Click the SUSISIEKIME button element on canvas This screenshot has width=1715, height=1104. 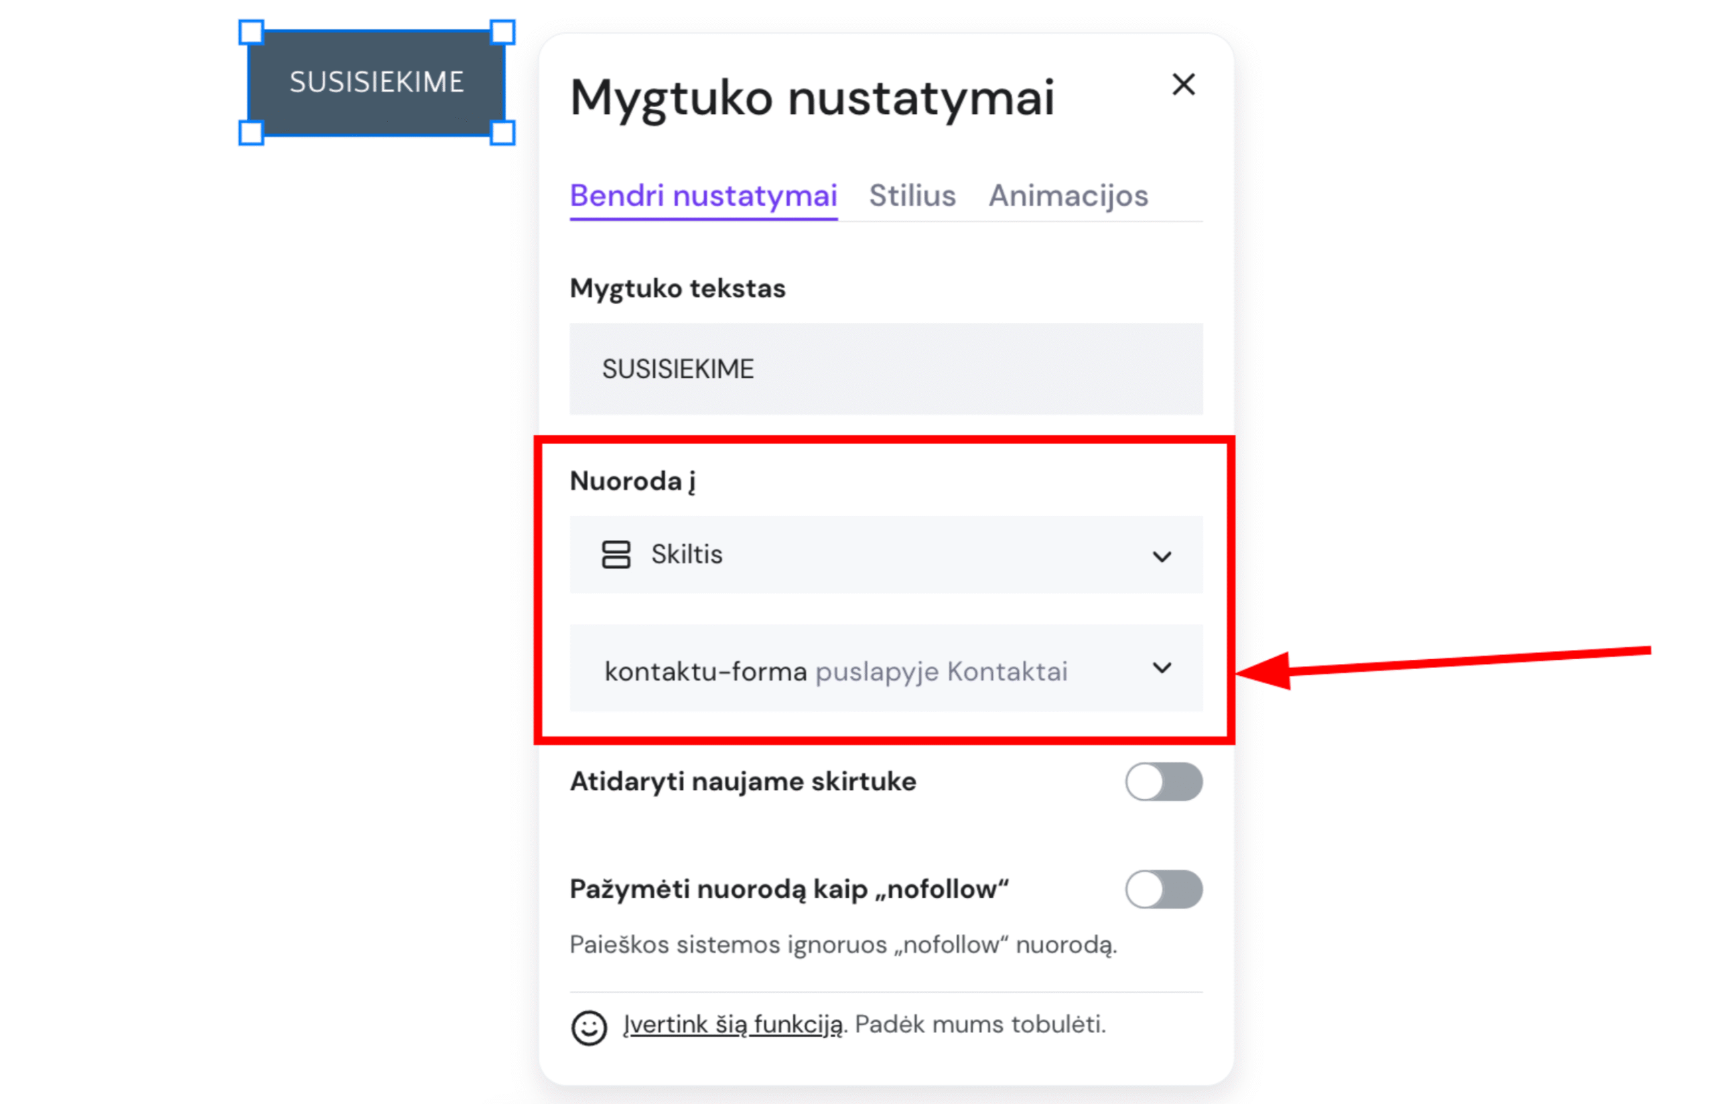[x=376, y=81]
